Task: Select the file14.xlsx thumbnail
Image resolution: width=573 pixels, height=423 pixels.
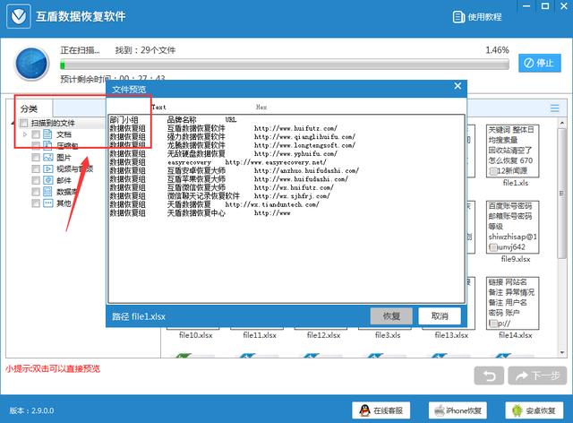Action: 513,303
